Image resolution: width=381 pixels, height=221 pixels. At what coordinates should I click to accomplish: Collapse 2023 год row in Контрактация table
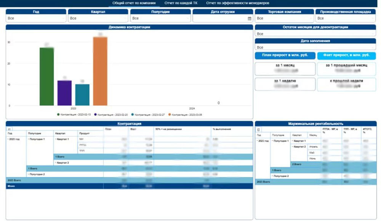click(x=8, y=139)
